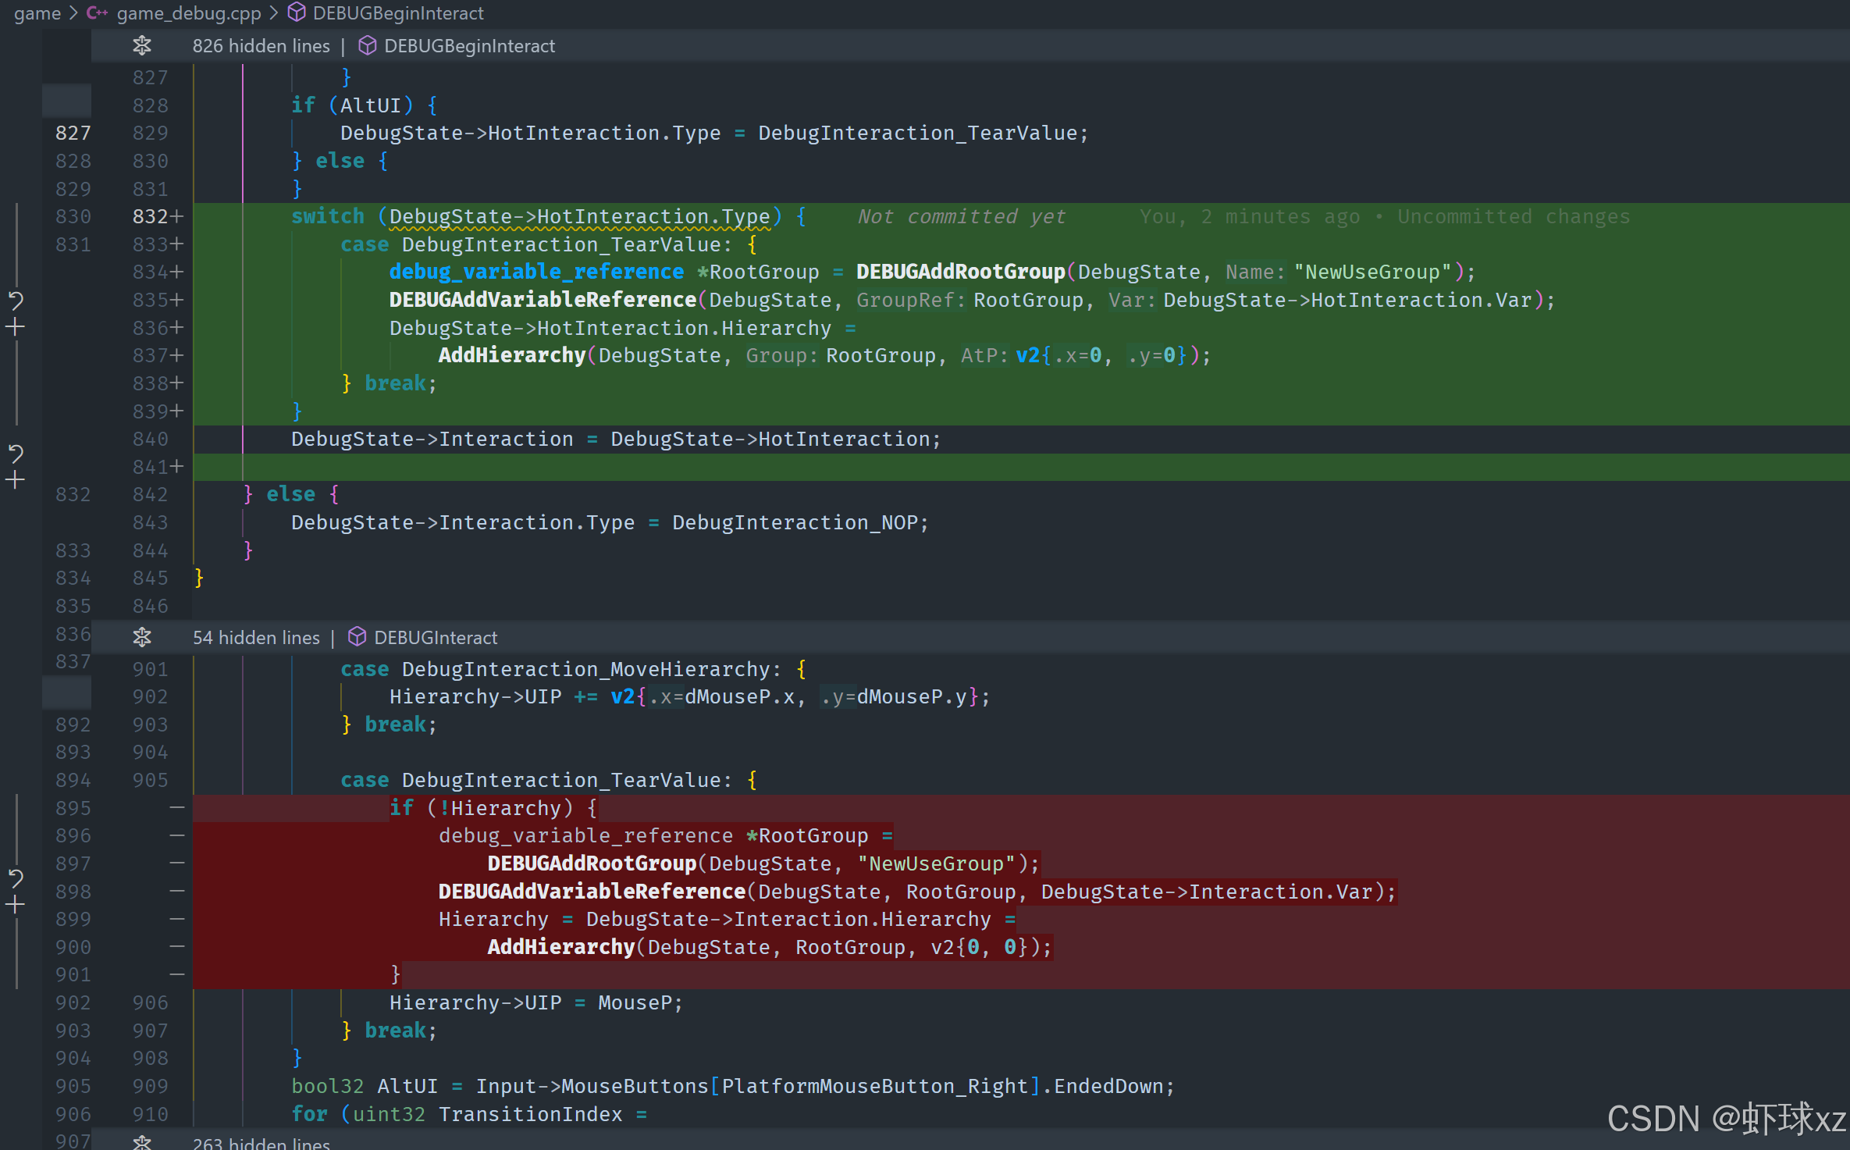This screenshot has width=1850, height=1150.
Task: Expand the 826 hidden lines region
Action: click(142, 46)
